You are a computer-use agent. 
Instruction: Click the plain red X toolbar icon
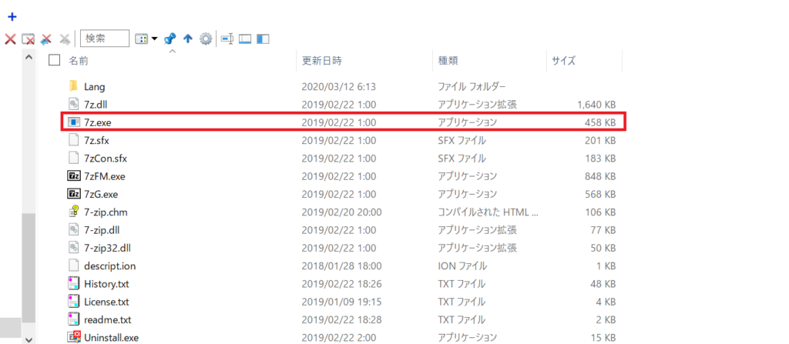[x=10, y=38]
